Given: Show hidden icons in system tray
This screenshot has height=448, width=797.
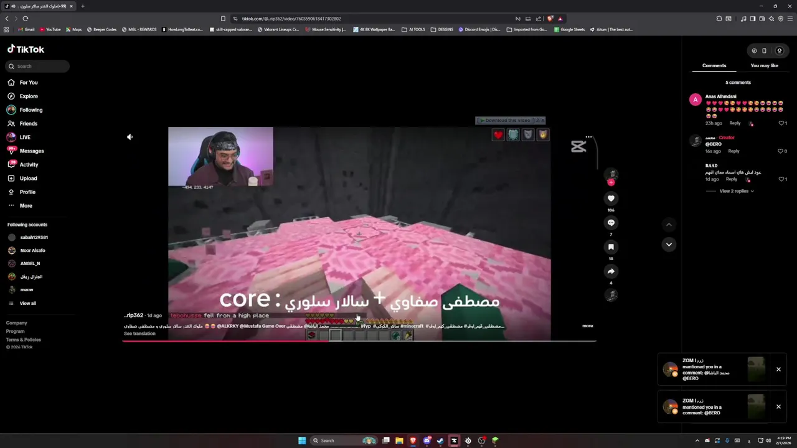Looking at the screenshot, I should [x=697, y=441].
